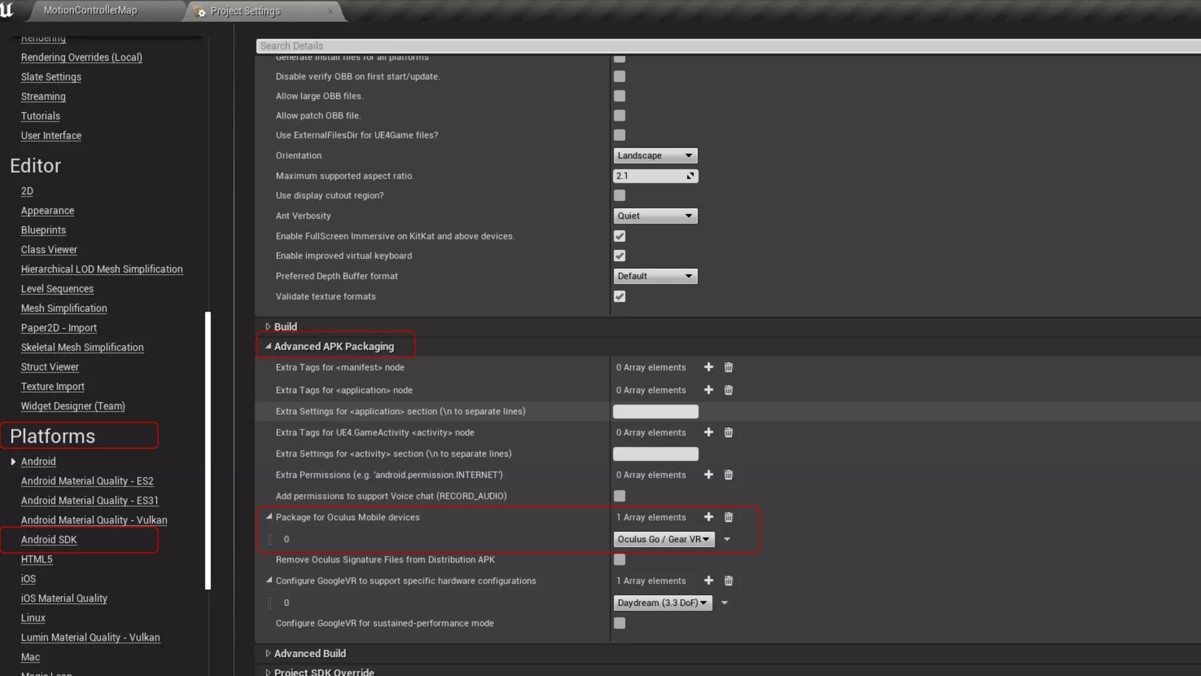Select the Project Settings tab
The image size is (1201, 676).
(245, 11)
